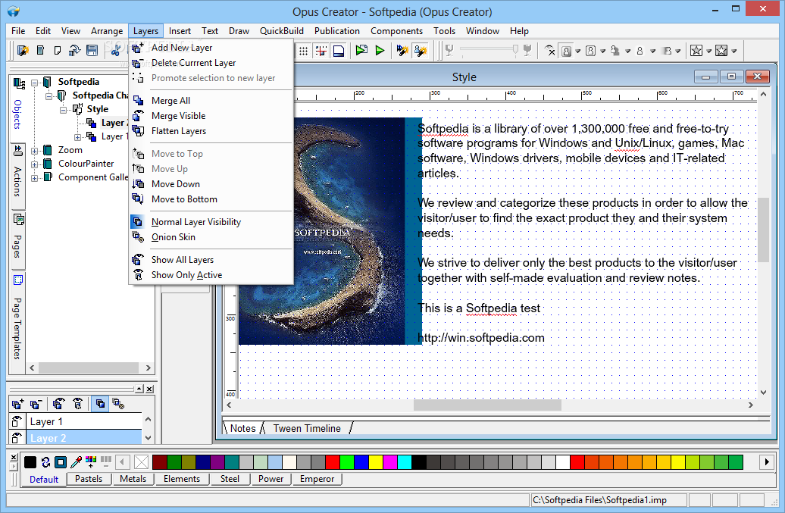Image resolution: width=785 pixels, height=513 pixels.
Task: Open dropdown next to second shadow style icon
Action: tap(603, 51)
